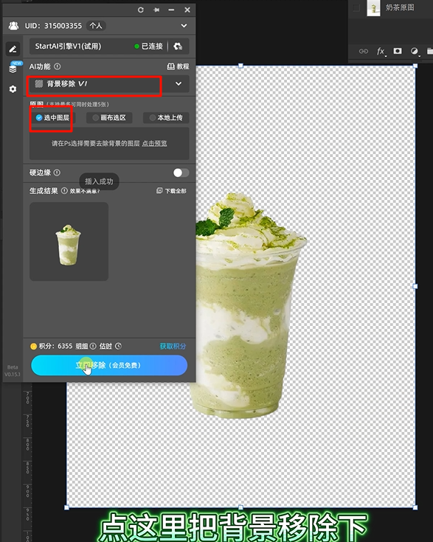The image size is (433, 542).
Task: Click the user account avatar icon
Action: pyautogui.click(x=13, y=26)
